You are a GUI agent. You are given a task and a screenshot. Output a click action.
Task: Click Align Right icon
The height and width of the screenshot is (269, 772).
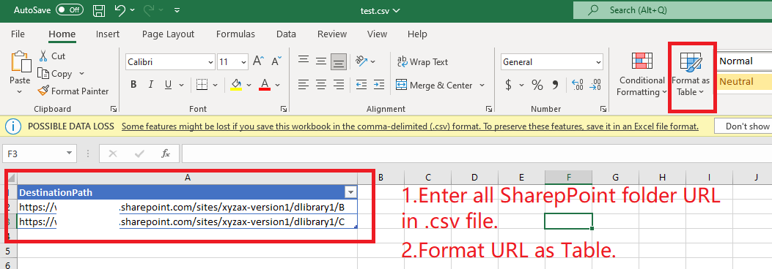coord(338,85)
